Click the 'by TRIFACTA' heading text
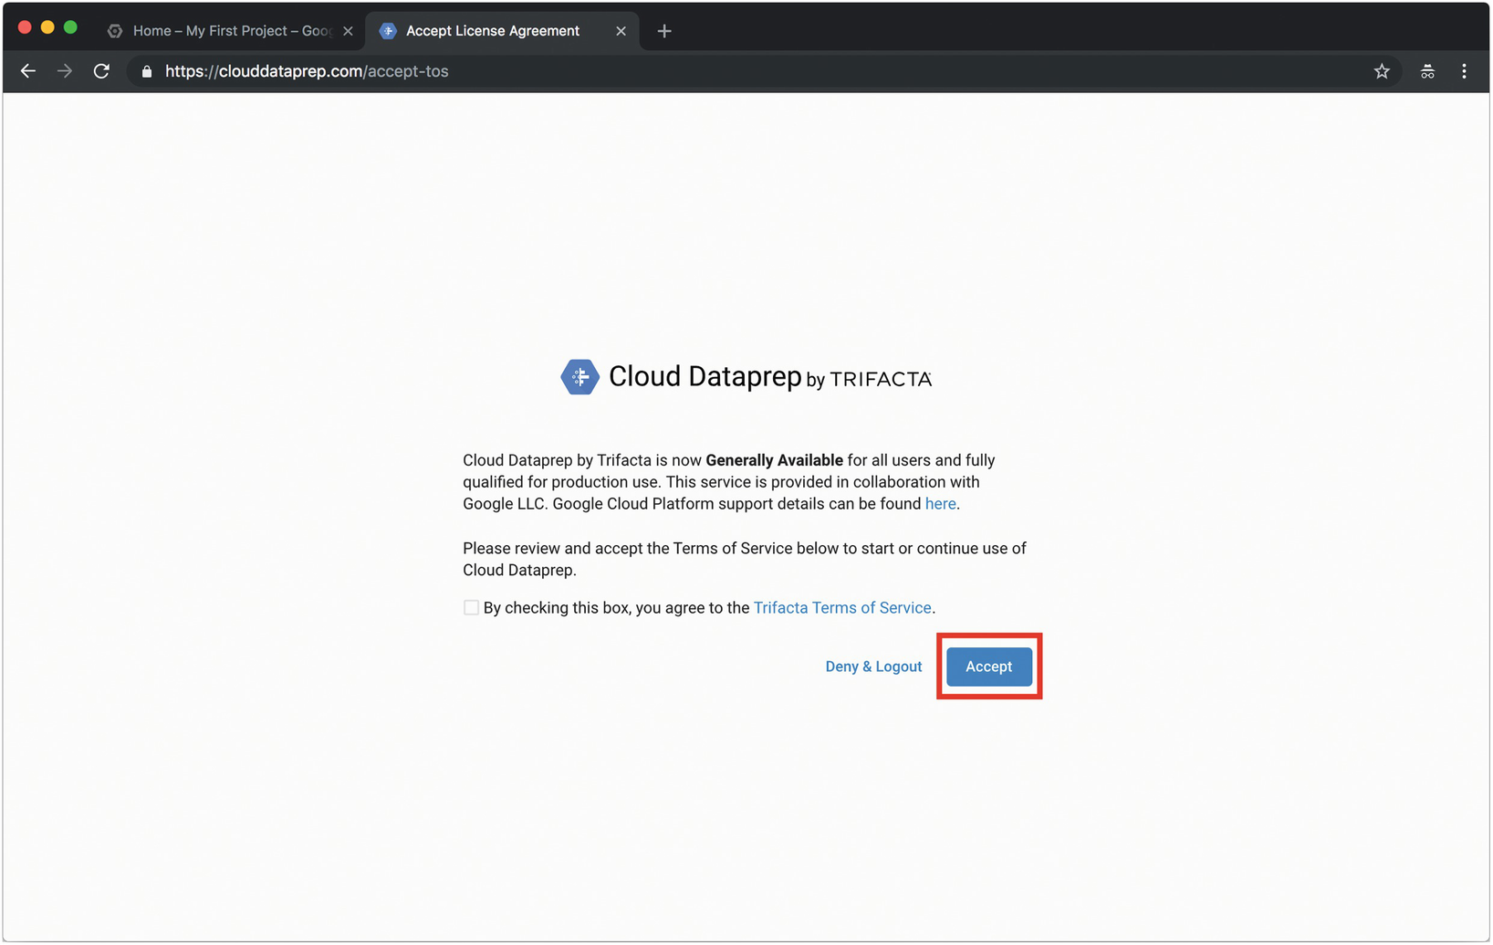Viewport: 1493px width, 945px height. point(869,380)
